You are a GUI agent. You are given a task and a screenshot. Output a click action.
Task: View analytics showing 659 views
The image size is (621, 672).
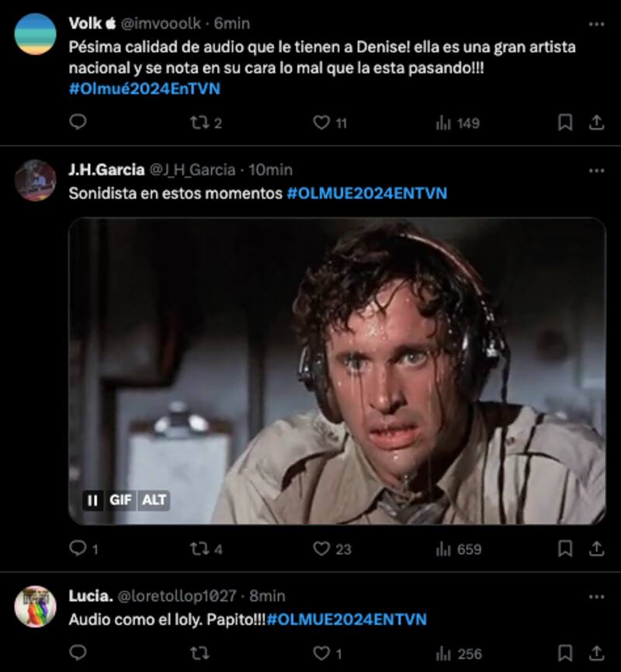(458, 549)
